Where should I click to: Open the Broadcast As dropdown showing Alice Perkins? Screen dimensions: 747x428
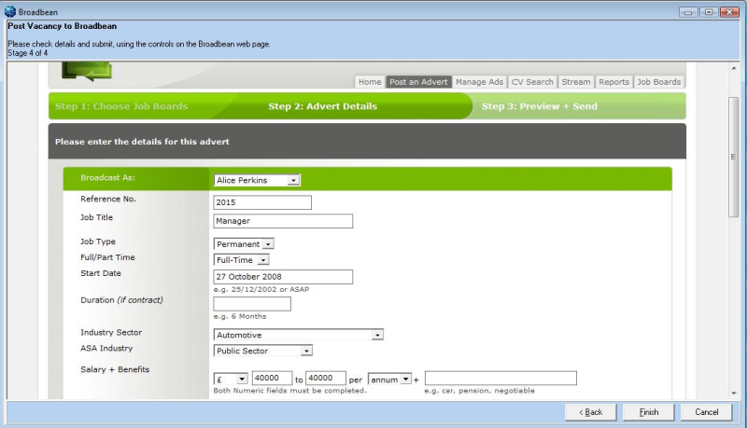click(x=257, y=180)
